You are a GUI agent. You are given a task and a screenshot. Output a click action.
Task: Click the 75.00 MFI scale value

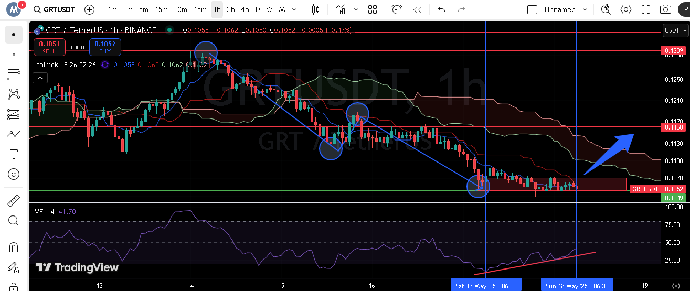pos(673,225)
